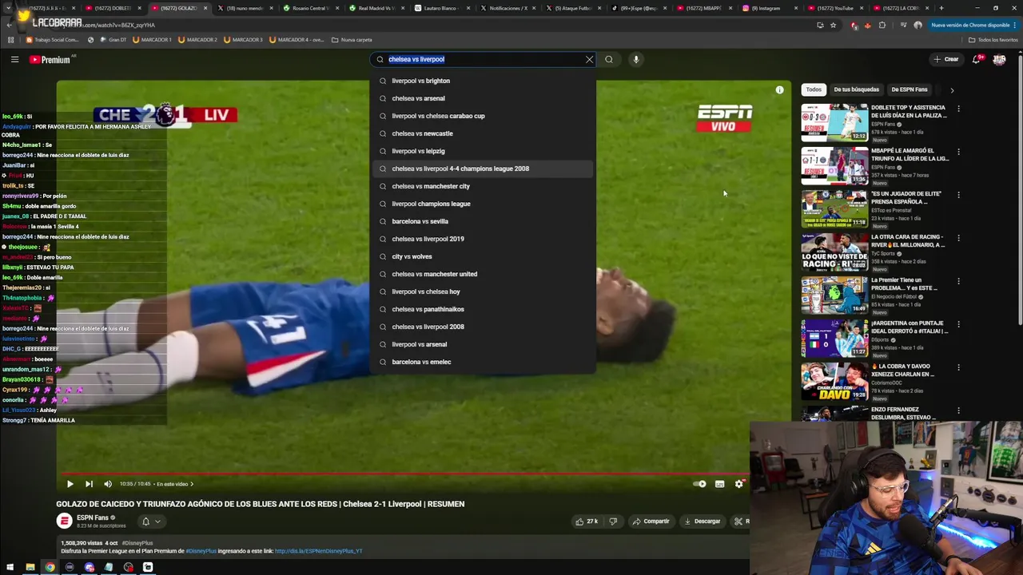Image resolution: width=1023 pixels, height=575 pixels.
Task: Click the Compartir button
Action: 651,521
